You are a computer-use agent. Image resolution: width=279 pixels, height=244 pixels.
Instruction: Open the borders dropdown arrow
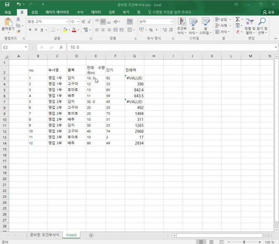click(58, 30)
